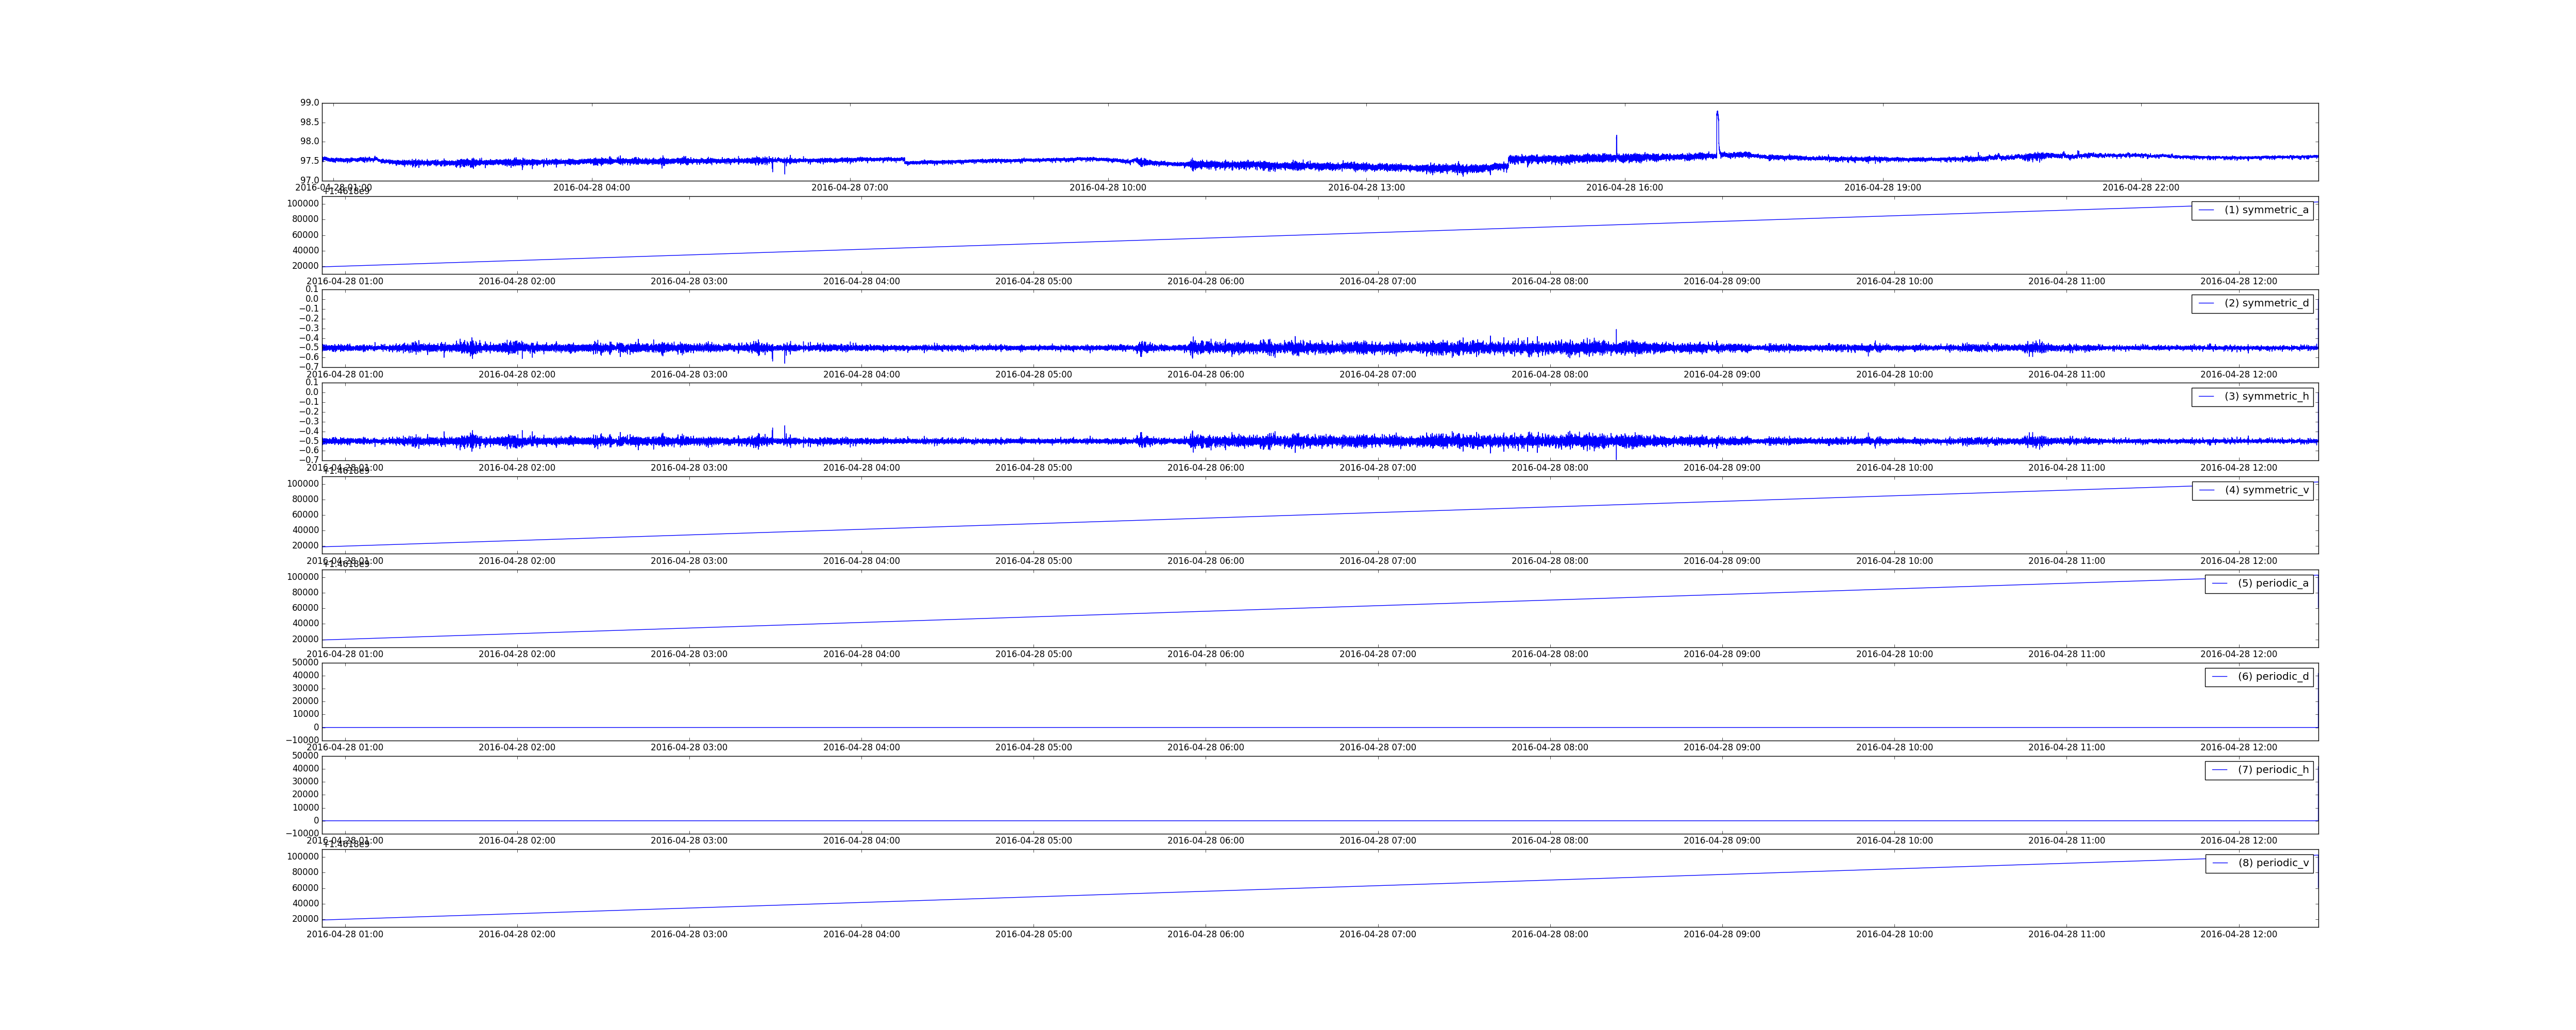Image resolution: width=2576 pixels, height=1030 pixels.
Task: Select the "2016-04-28 22:00" x-axis tick label
Action: tap(2140, 188)
